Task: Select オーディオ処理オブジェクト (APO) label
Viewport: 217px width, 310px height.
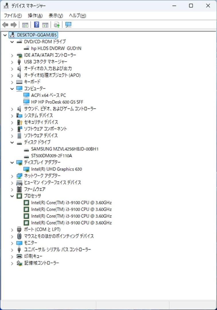Action: coord(52,75)
